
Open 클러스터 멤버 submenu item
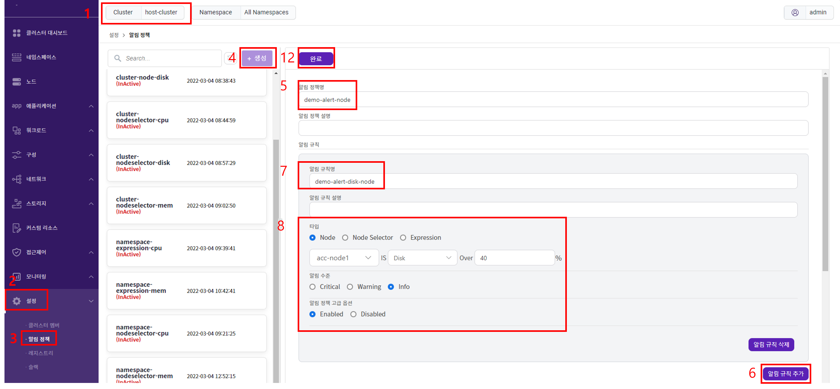(x=43, y=325)
